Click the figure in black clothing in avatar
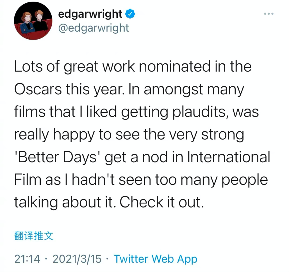The width and height of the screenshot is (289, 272). coord(40,21)
